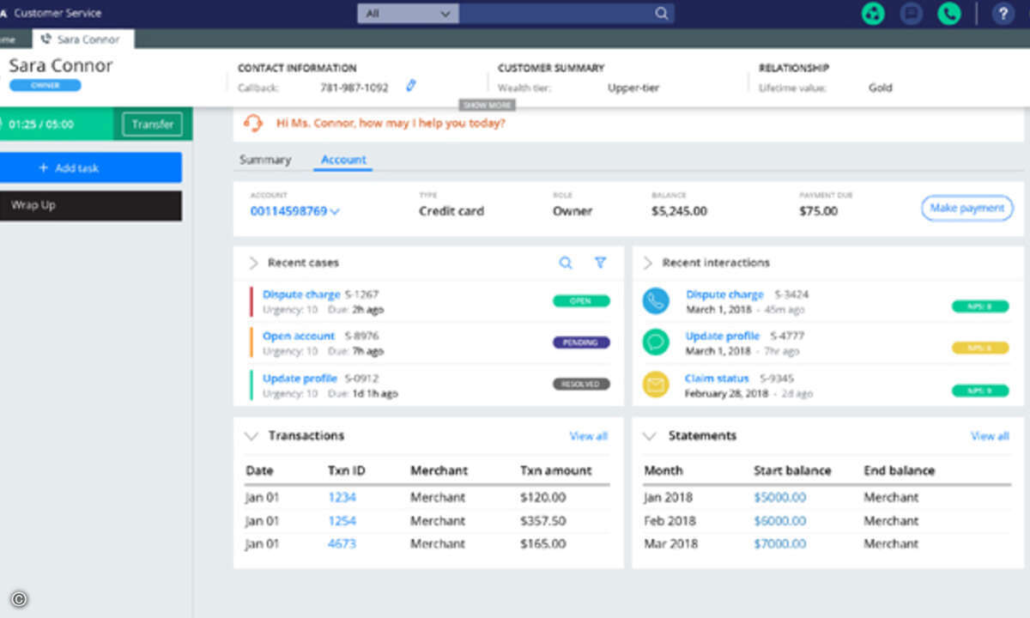The height and width of the screenshot is (618, 1030).
Task: Open the $6000.00 start balance statement
Action: coord(780,521)
